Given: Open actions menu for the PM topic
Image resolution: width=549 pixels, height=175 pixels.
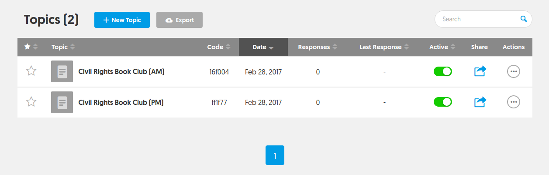Looking at the screenshot, I should coord(514,102).
